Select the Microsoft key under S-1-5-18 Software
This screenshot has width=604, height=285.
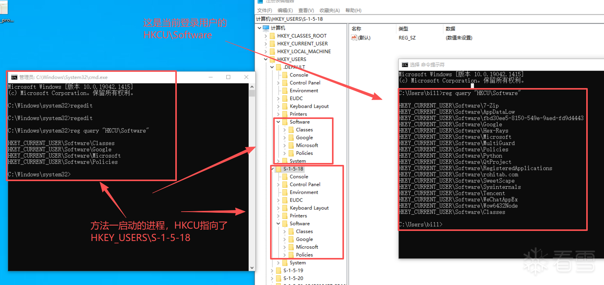click(x=307, y=247)
